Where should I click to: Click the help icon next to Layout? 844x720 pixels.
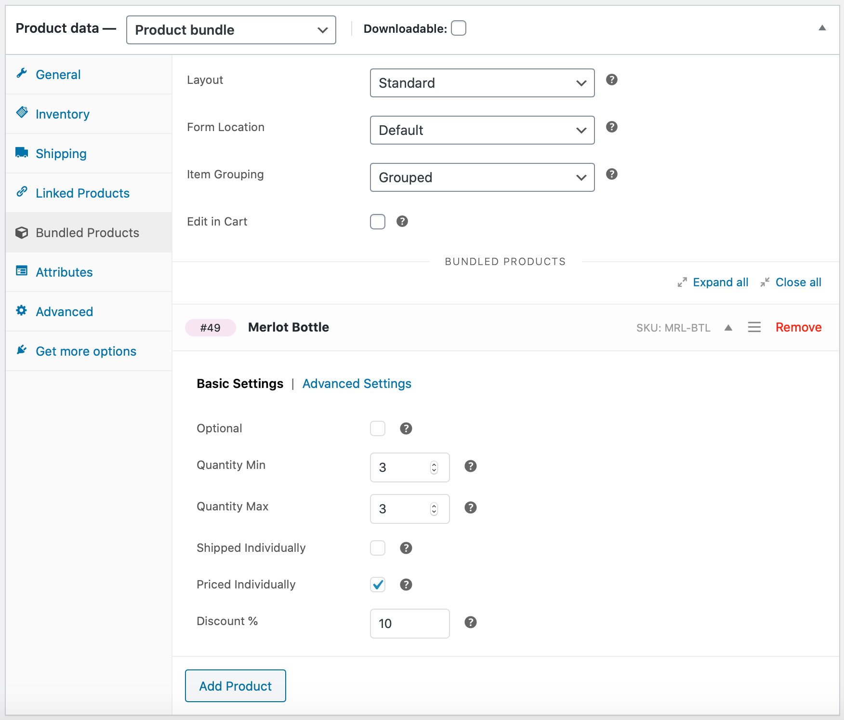611,80
